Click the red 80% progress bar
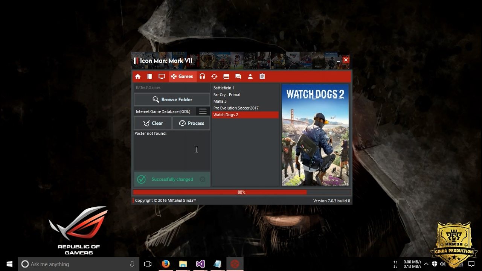The height and width of the screenshot is (271, 482). pyautogui.click(x=241, y=192)
